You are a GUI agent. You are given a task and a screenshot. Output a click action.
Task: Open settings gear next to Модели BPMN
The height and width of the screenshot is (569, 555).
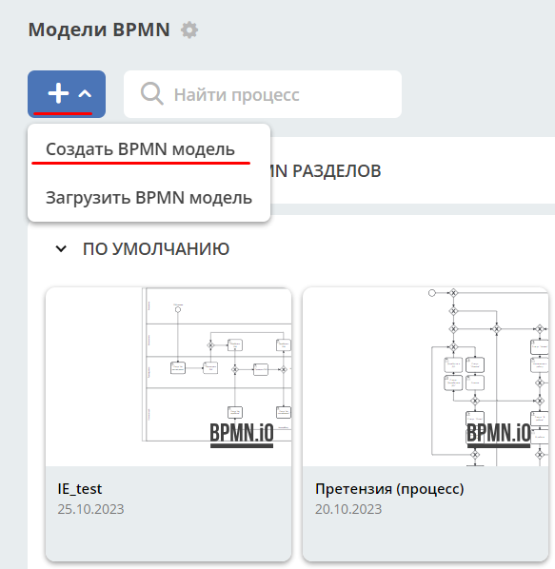(189, 29)
